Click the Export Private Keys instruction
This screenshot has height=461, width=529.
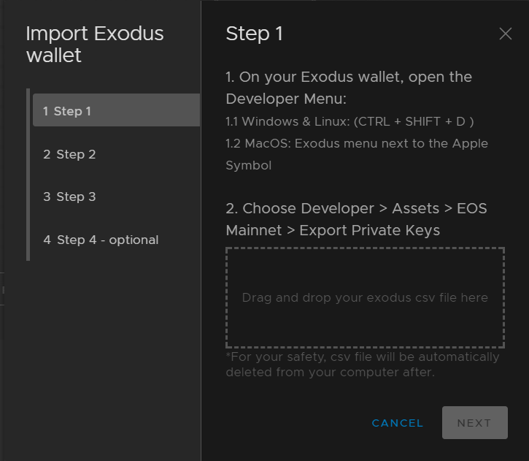pyautogui.click(x=356, y=219)
